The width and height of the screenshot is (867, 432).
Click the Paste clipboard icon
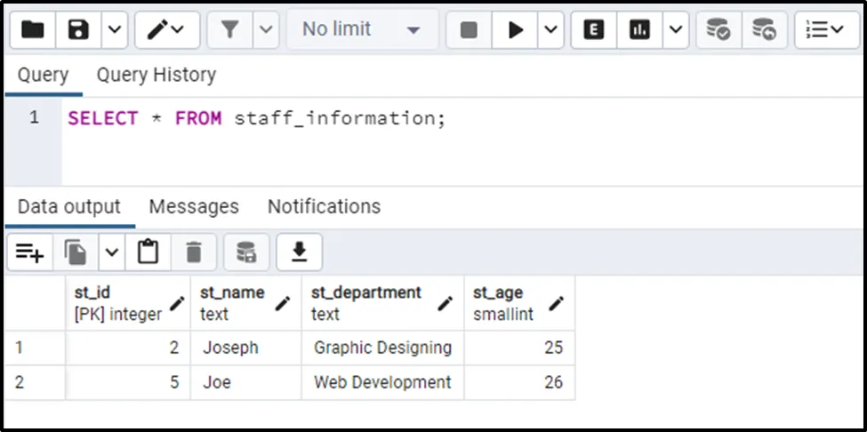tap(148, 253)
